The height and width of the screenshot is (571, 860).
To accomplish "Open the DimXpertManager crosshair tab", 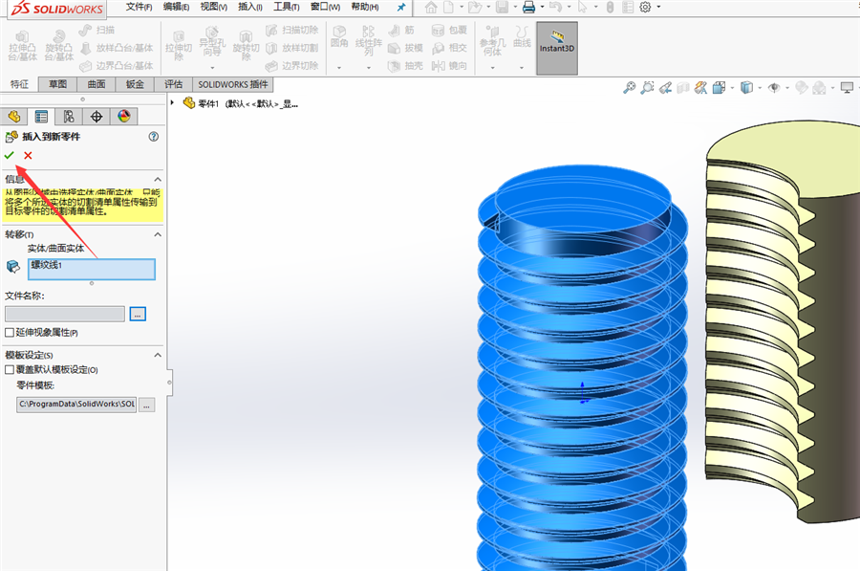I will (97, 117).
